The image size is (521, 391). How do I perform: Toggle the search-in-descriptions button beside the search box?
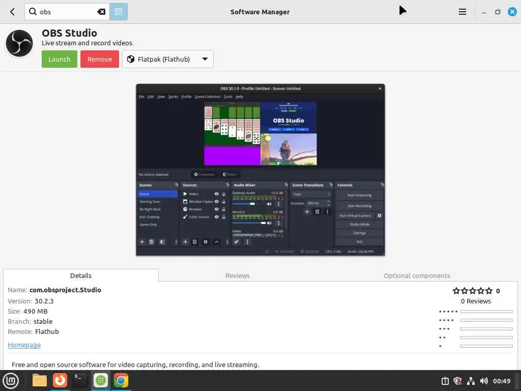[x=118, y=12]
